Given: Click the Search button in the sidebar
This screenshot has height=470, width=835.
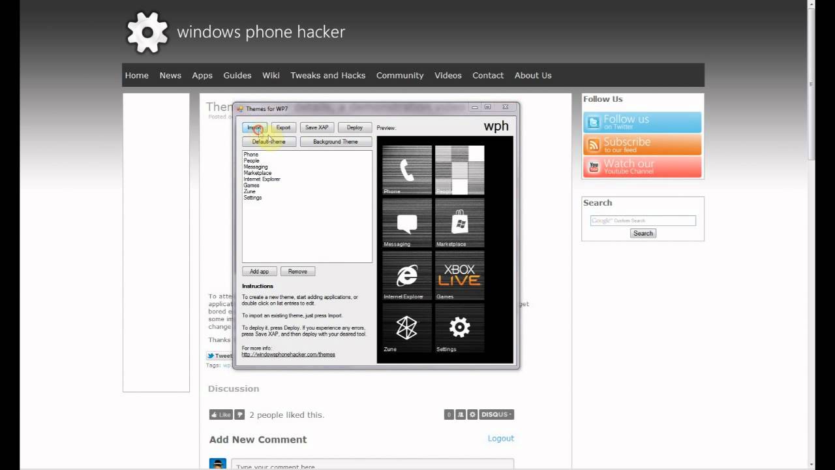Looking at the screenshot, I should [643, 233].
